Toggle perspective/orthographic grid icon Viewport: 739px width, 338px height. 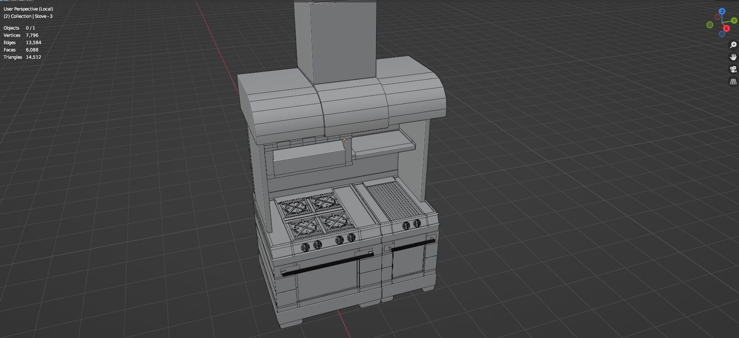pyautogui.click(x=733, y=81)
